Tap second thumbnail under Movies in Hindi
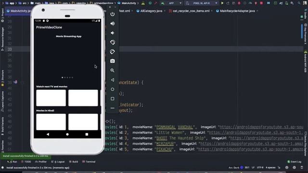The width and height of the screenshot is (308, 173). (x=83, y=122)
